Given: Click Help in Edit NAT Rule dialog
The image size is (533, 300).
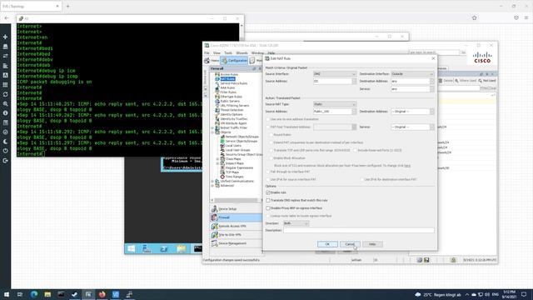Looking at the screenshot, I should click(x=372, y=244).
